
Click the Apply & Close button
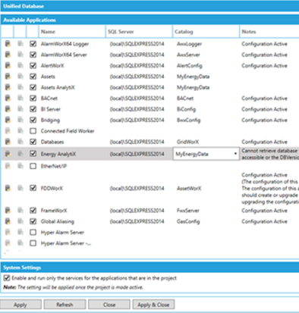(153, 305)
